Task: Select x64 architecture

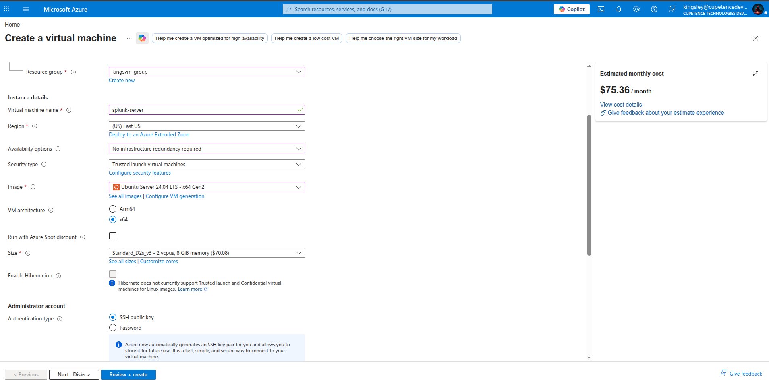Action: pos(113,219)
